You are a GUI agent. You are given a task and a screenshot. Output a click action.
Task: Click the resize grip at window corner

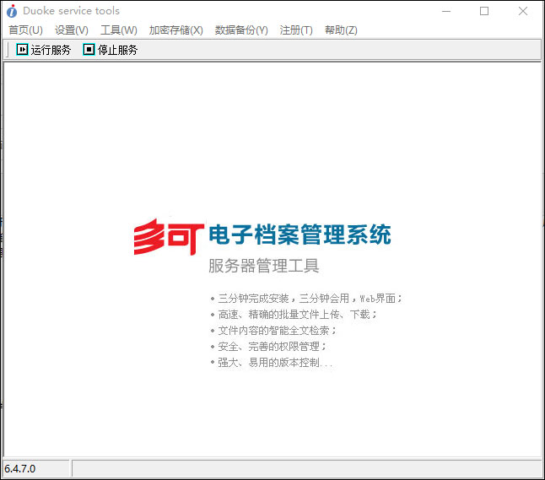537,473
